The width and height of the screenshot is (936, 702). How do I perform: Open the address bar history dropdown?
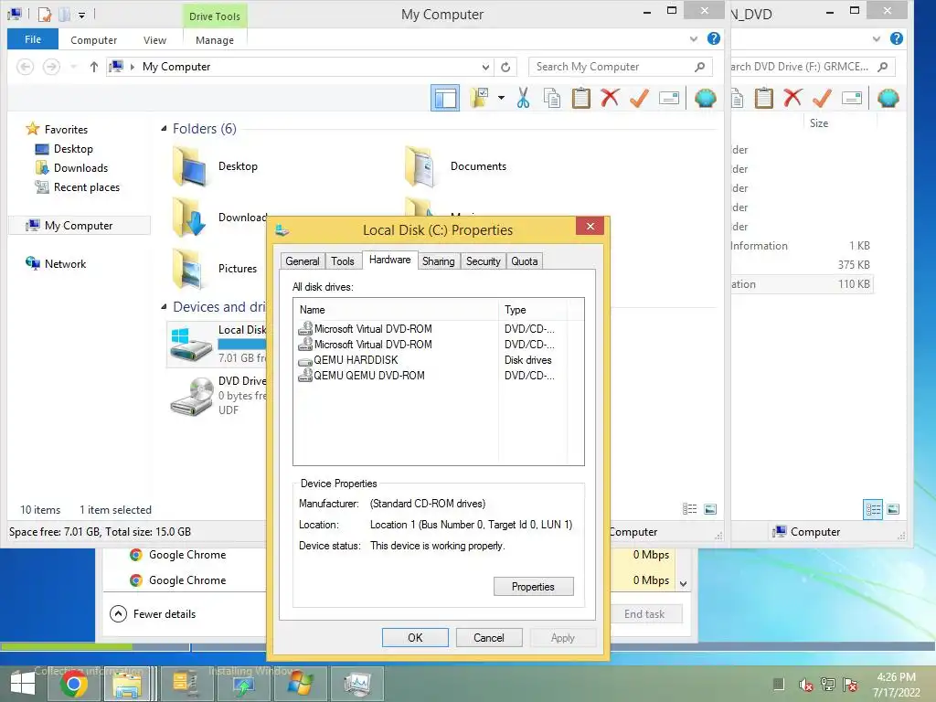coord(486,67)
